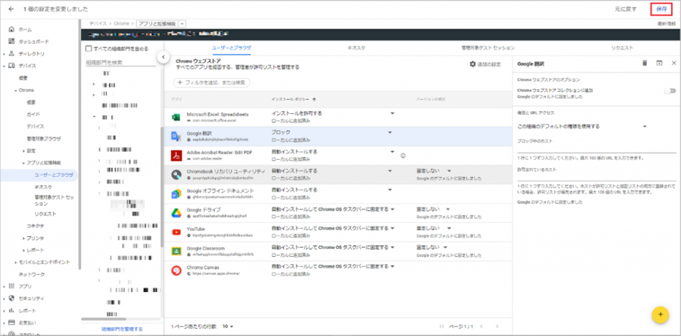This screenshot has width=681, height=336.
Task: Select ユーザーとブラウザ in sidebar
Action: coord(54,175)
